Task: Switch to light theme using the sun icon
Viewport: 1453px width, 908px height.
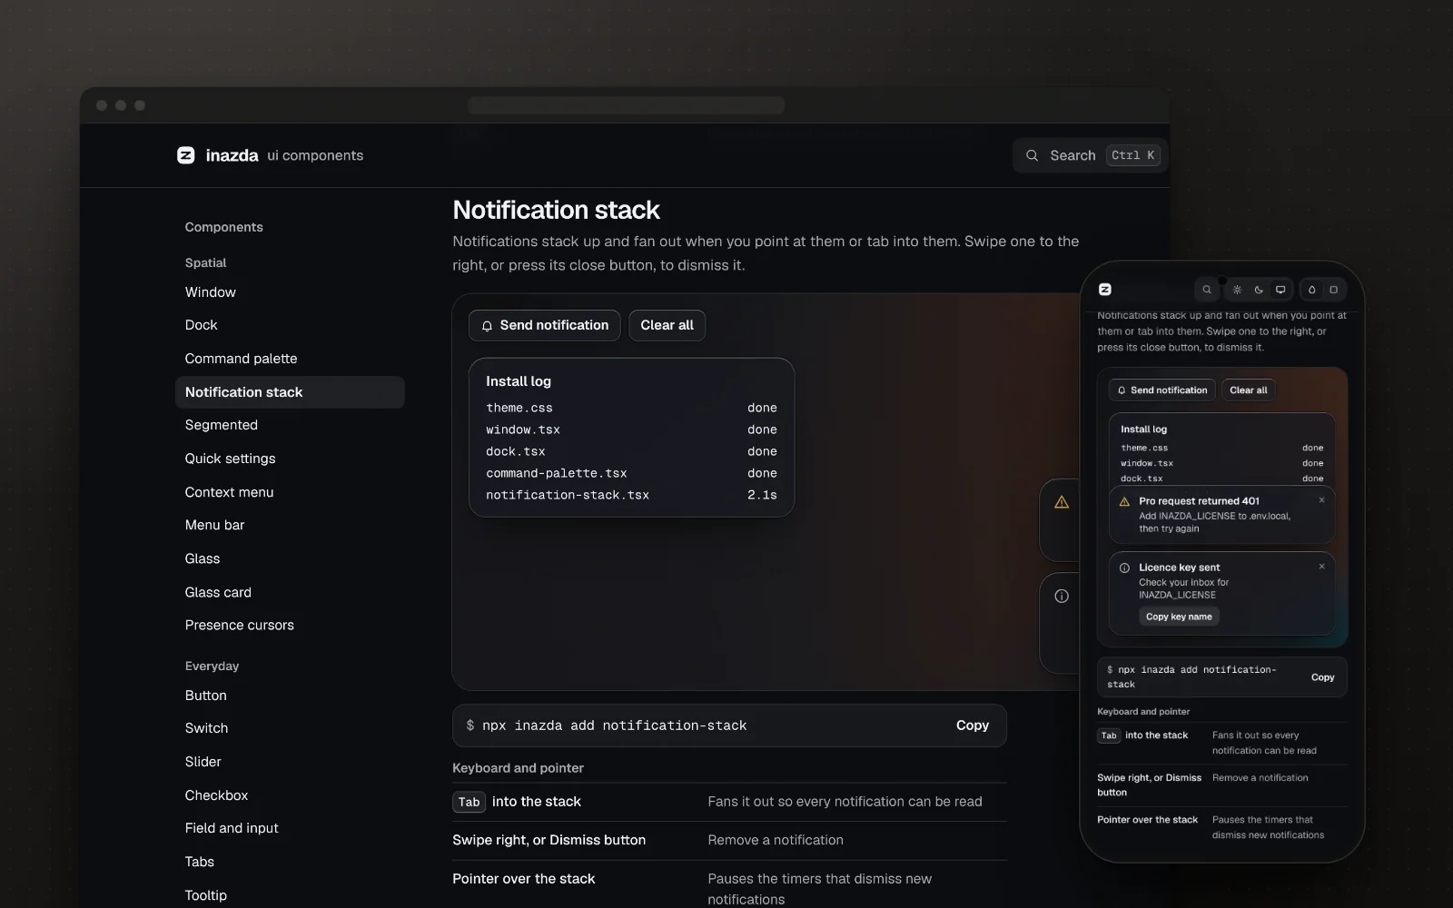Action: [1237, 290]
